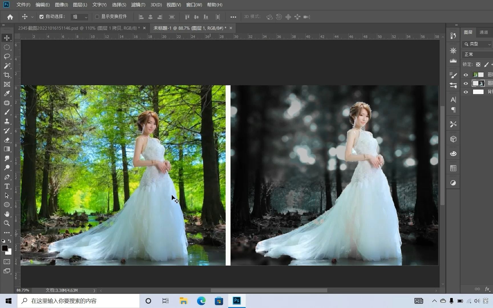Select the Path Selection tool
This screenshot has width=493, height=308.
7,196
